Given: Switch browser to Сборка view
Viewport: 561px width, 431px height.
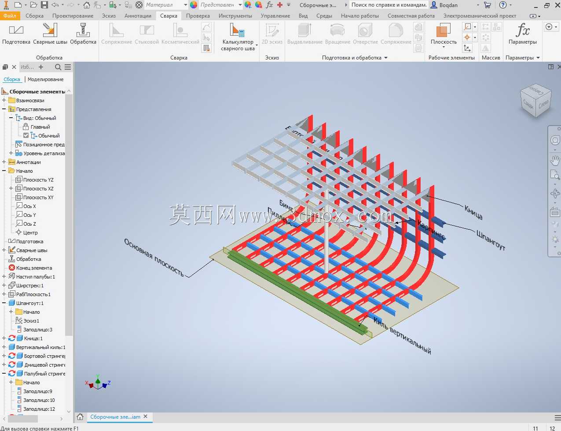Looking at the screenshot, I should (x=12, y=79).
